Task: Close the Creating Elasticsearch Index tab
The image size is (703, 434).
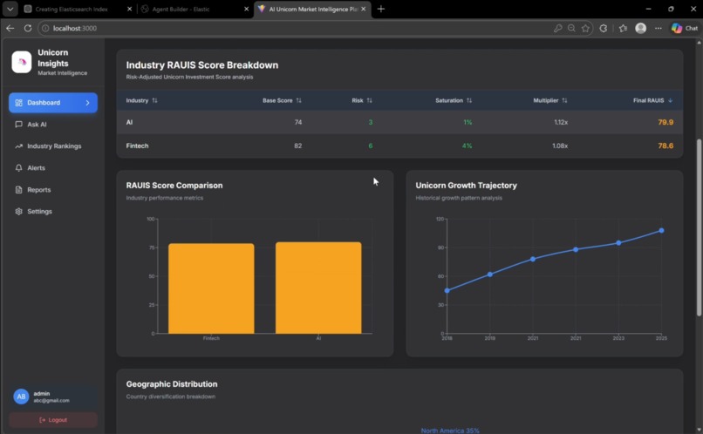Action: tap(130, 9)
